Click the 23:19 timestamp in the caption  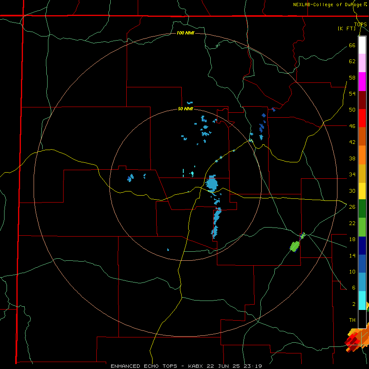coord(252,366)
